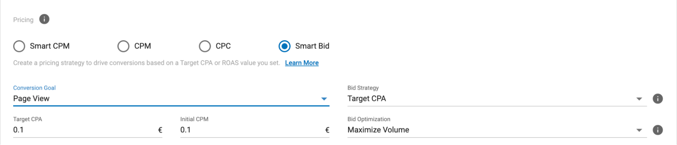The width and height of the screenshot is (677, 145).
Task: Expand the Bid Optimization dropdown arrow
Action: pos(639,130)
